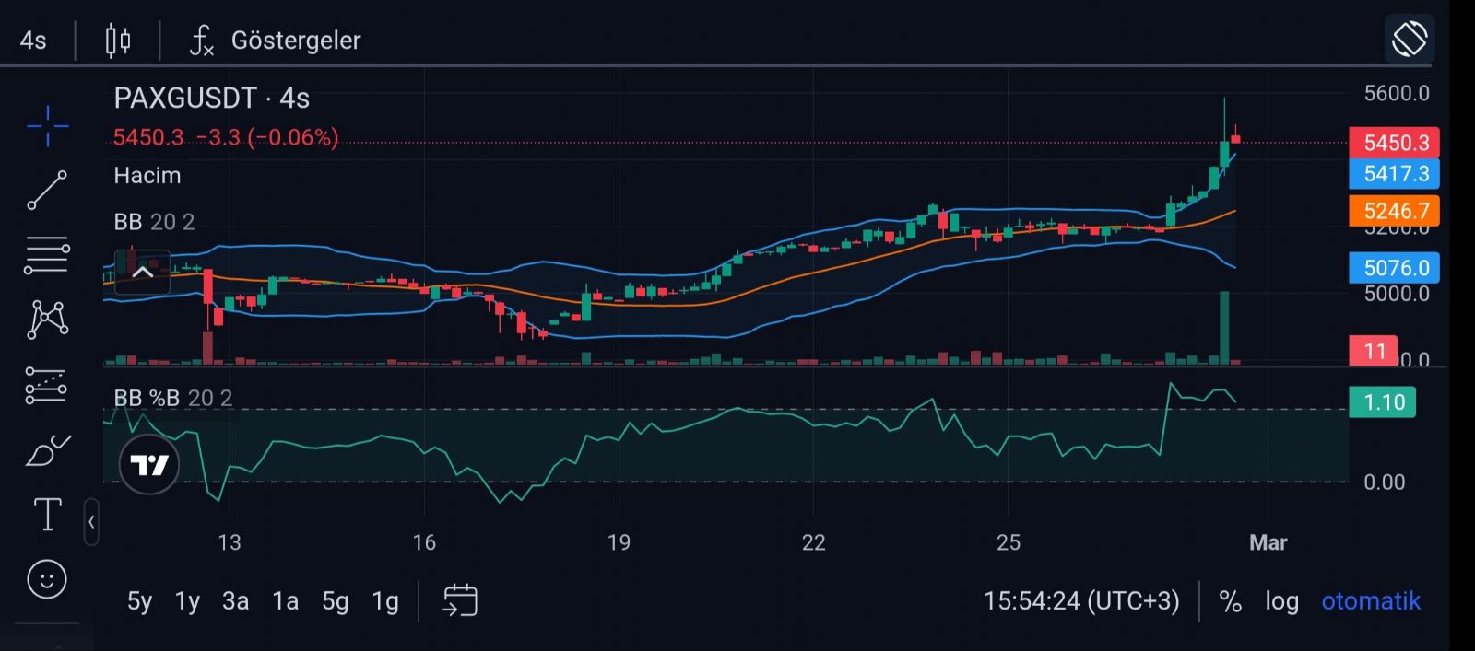Toggle log scale mode
Screen dimensions: 1475x651
(x=1281, y=601)
